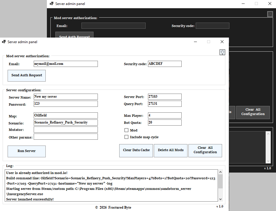Viewport: 276px width, 211px height.
Task: Focus the Query Port field 27131
Action: tap(165, 104)
